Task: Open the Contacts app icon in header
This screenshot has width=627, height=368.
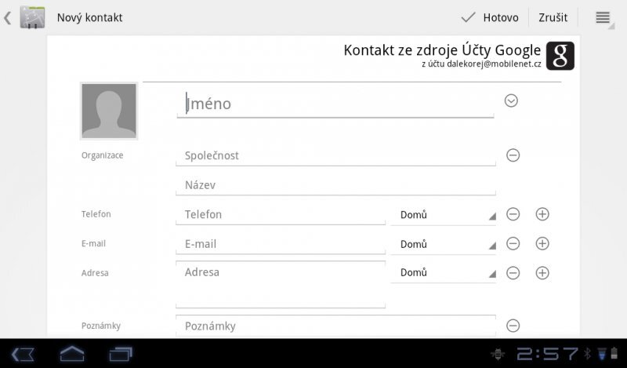Action: 32,17
